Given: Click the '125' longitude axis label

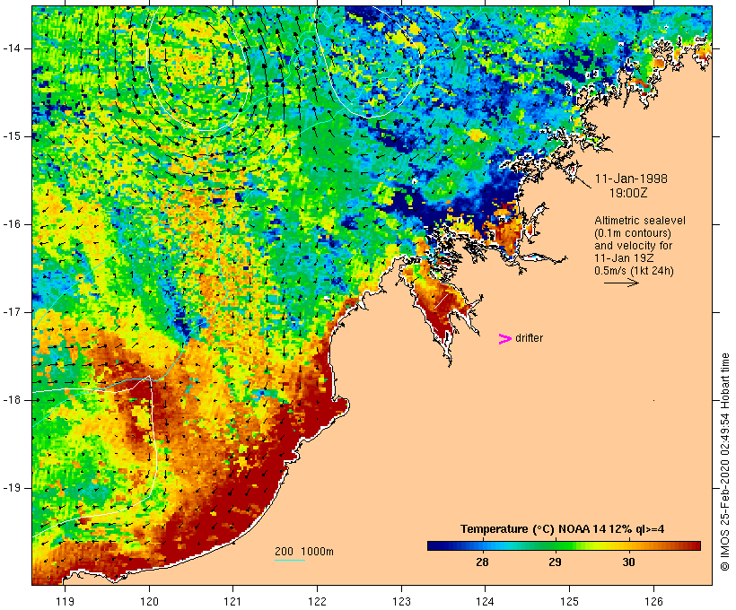Looking at the screenshot, I should [x=570, y=601].
